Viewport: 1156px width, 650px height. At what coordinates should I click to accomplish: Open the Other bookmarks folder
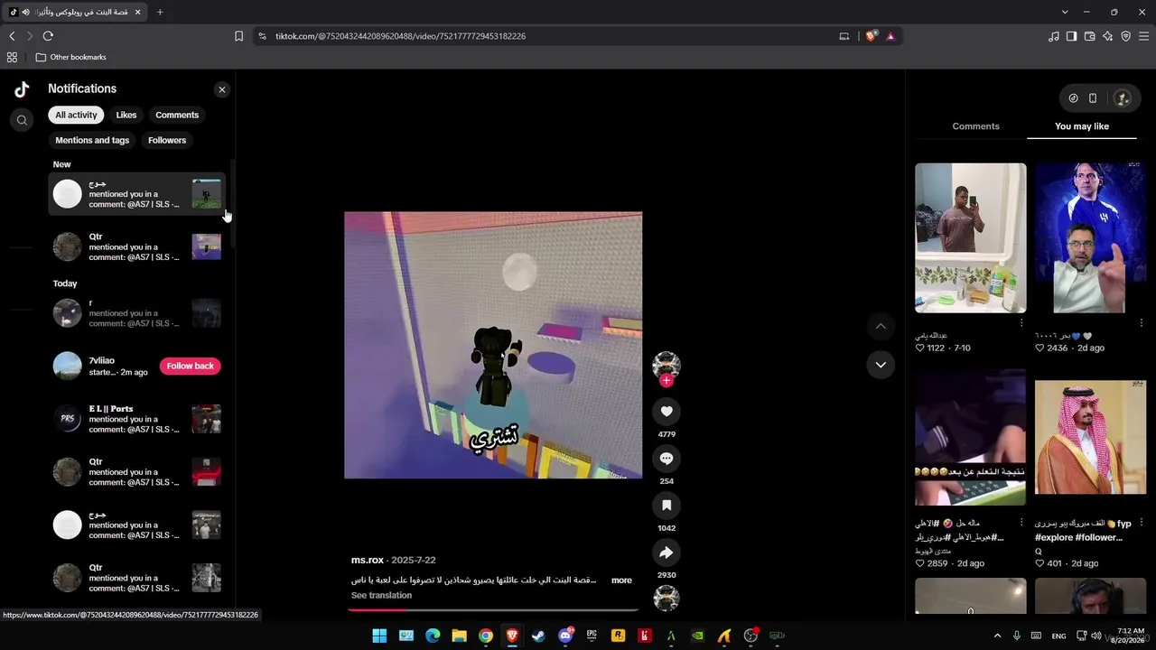(71, 57)
